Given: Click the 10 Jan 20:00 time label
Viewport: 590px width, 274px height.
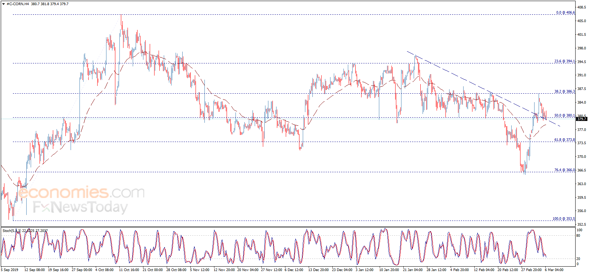Looking at the screenshot, I should point(389,270).
